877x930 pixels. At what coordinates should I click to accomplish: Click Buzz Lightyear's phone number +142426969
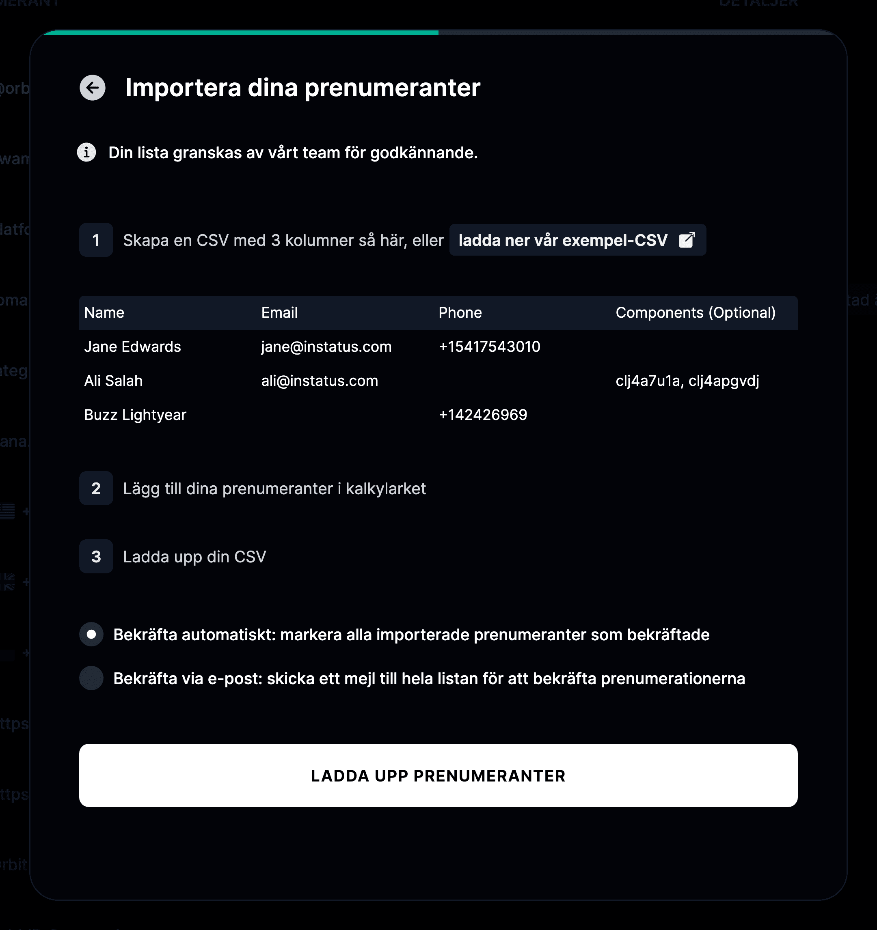pos(483,415)
